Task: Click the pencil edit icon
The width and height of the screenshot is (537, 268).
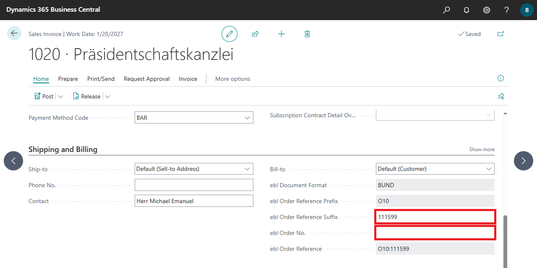Action: [229, 34]
